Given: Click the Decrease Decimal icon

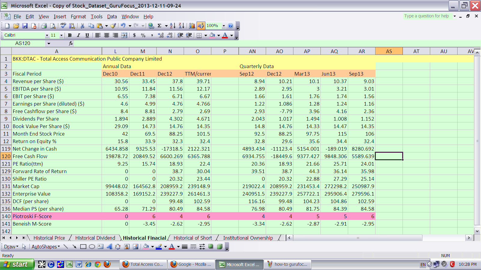Looking at the screenshot, I should click(x=170, y=35).
